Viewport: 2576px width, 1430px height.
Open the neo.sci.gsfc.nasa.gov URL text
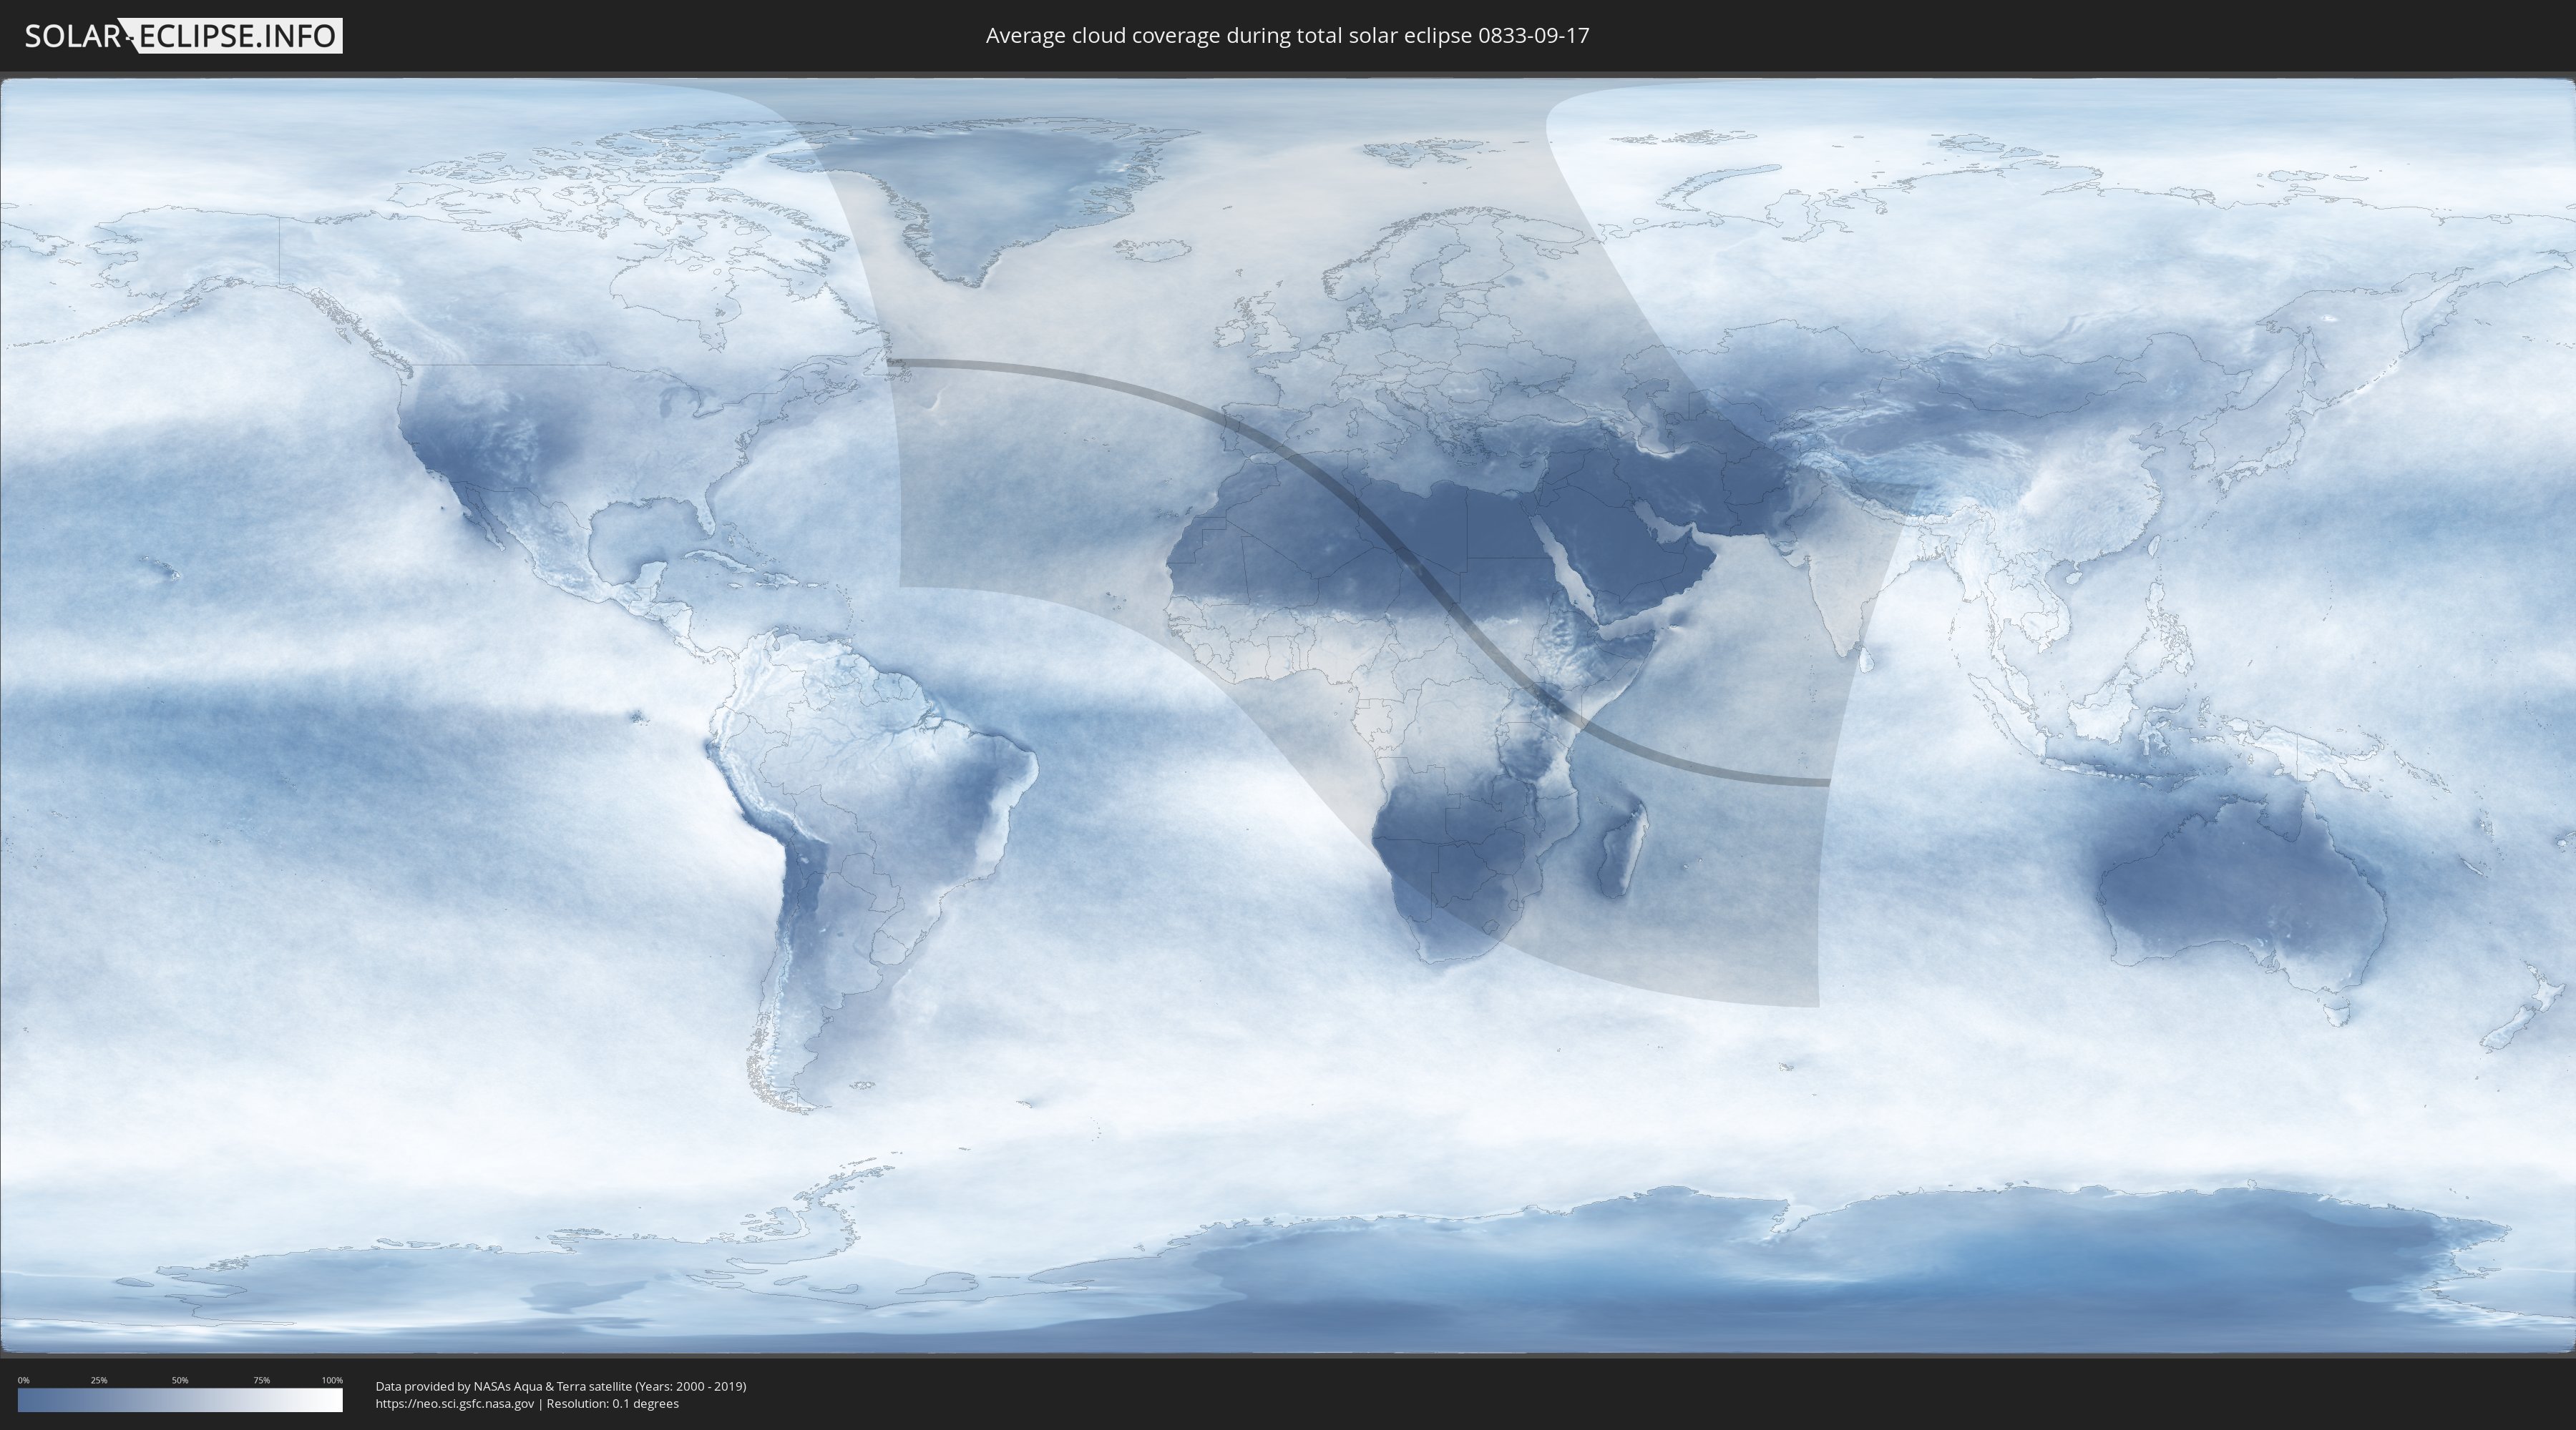pyautogui.click(x=455, y=1404)
